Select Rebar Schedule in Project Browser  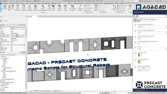[x=5, y=84]
